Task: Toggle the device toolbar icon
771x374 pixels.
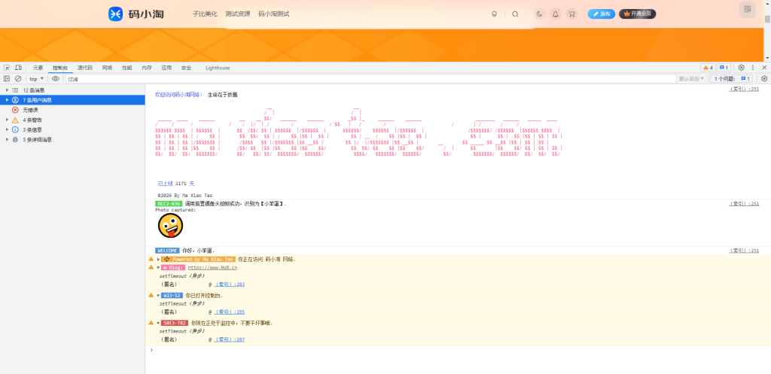Action: pyautogui.click(x=18, y=68)
